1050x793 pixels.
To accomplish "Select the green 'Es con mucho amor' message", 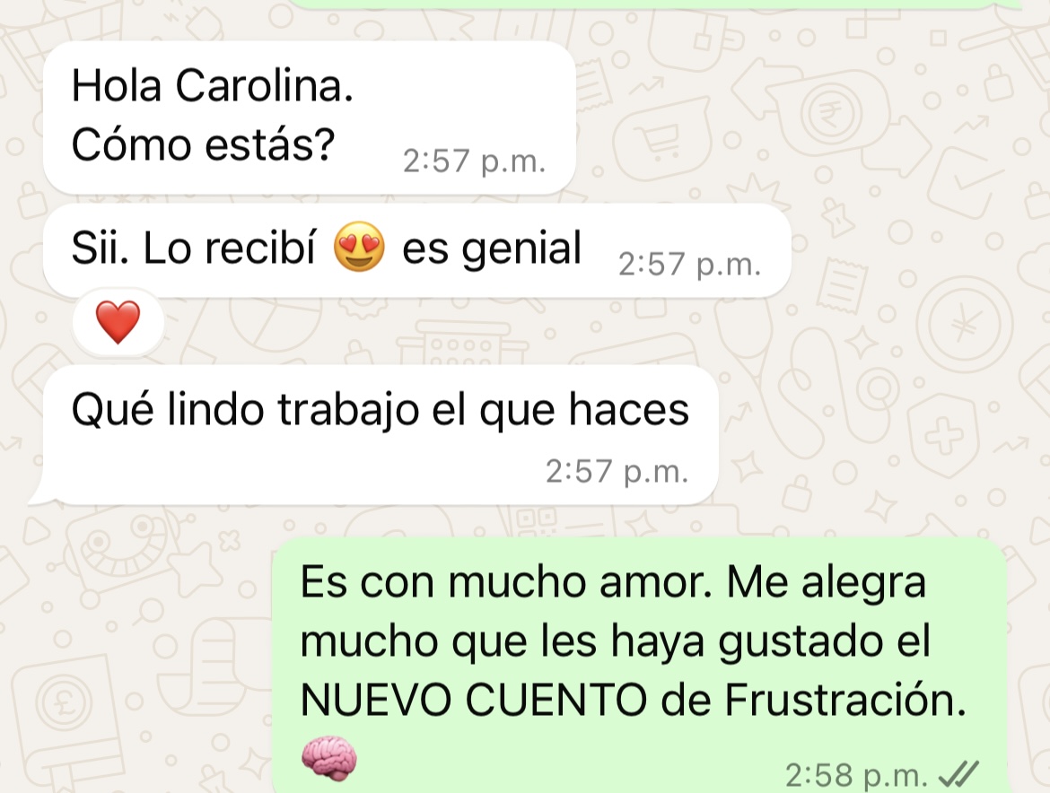I will [640, 666].
